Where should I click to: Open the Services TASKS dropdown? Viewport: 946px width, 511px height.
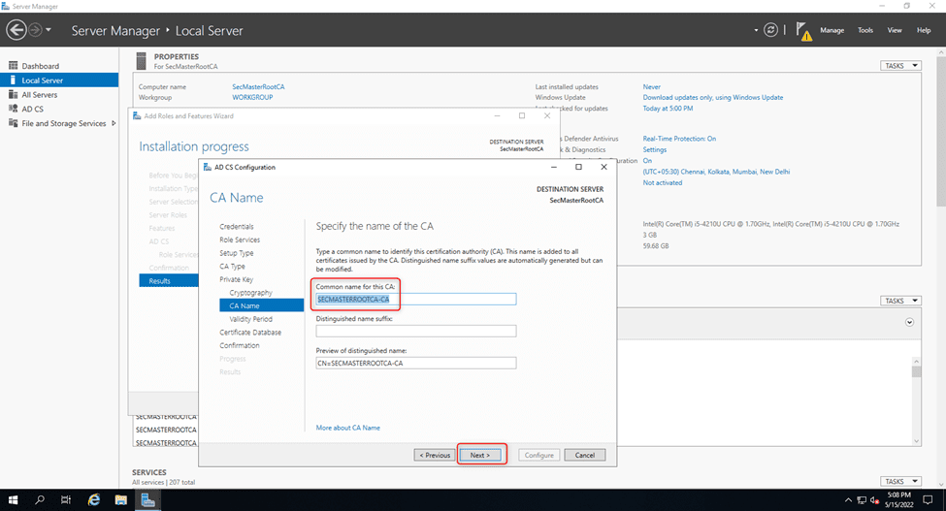(x=900, y=482)
